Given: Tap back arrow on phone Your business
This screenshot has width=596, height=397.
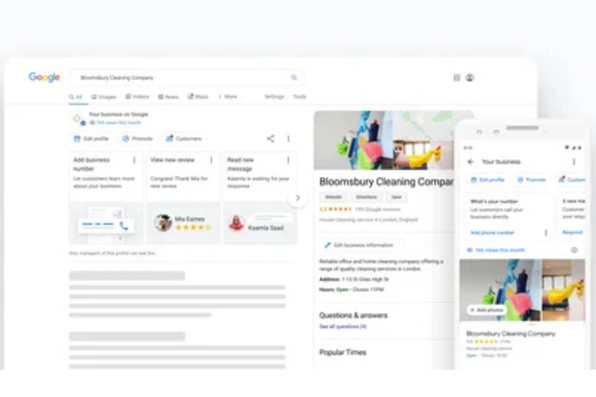Looking at the screenshot, I should coord(470,162).
